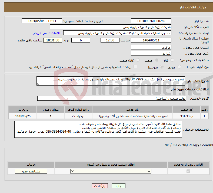Screen dimensions: 213x193
Task: Click the service name cell تعمیر محصولات فلزی
Action: [x=132, y=116]
